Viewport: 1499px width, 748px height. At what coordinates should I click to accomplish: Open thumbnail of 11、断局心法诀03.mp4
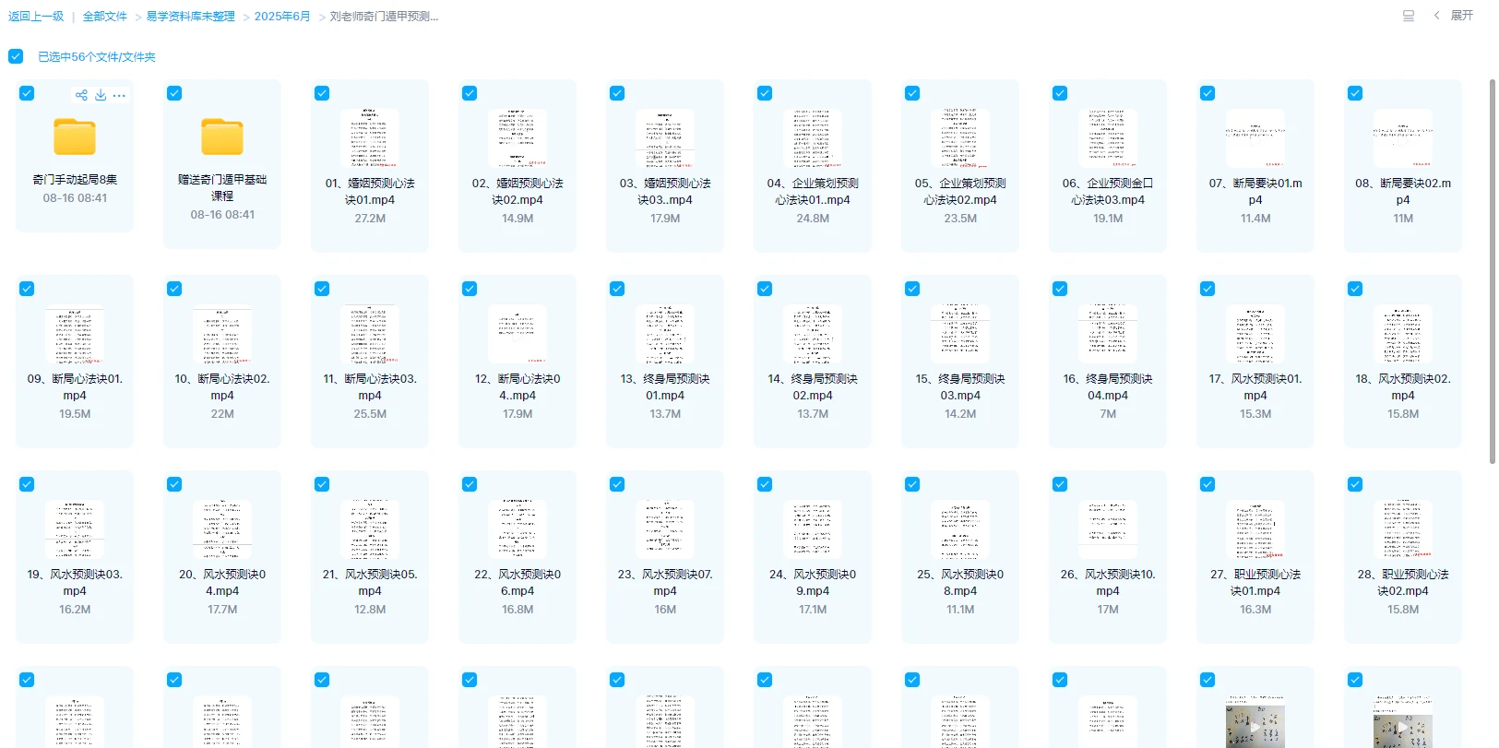pyautogui.click(x=370, y=335)
